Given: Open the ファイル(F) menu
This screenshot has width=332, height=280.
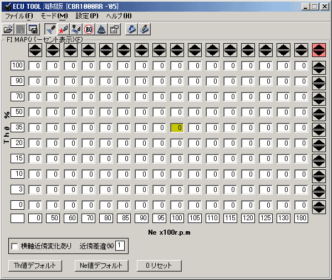Looking at the screenshot, I should 19,16.
